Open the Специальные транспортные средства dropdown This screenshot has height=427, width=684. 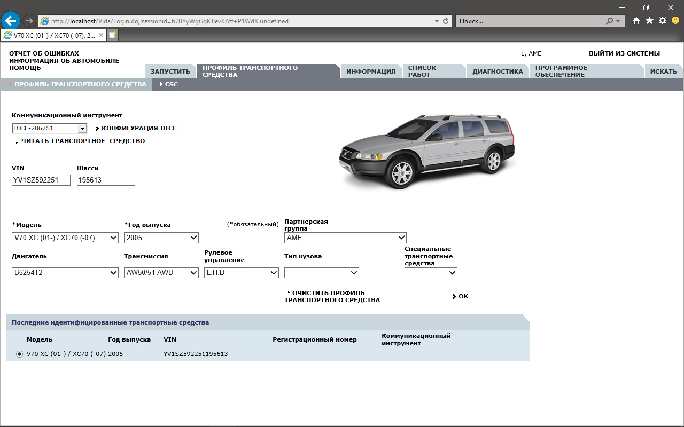pos(431,273)
